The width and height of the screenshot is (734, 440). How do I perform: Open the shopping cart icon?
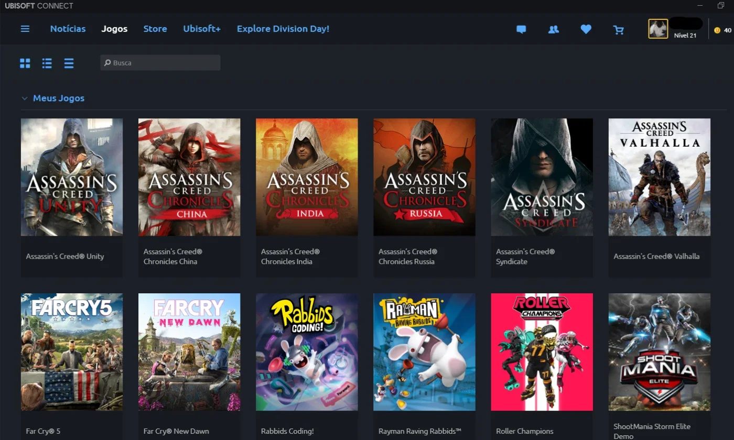pyautogui.click(x=619, y=30)
